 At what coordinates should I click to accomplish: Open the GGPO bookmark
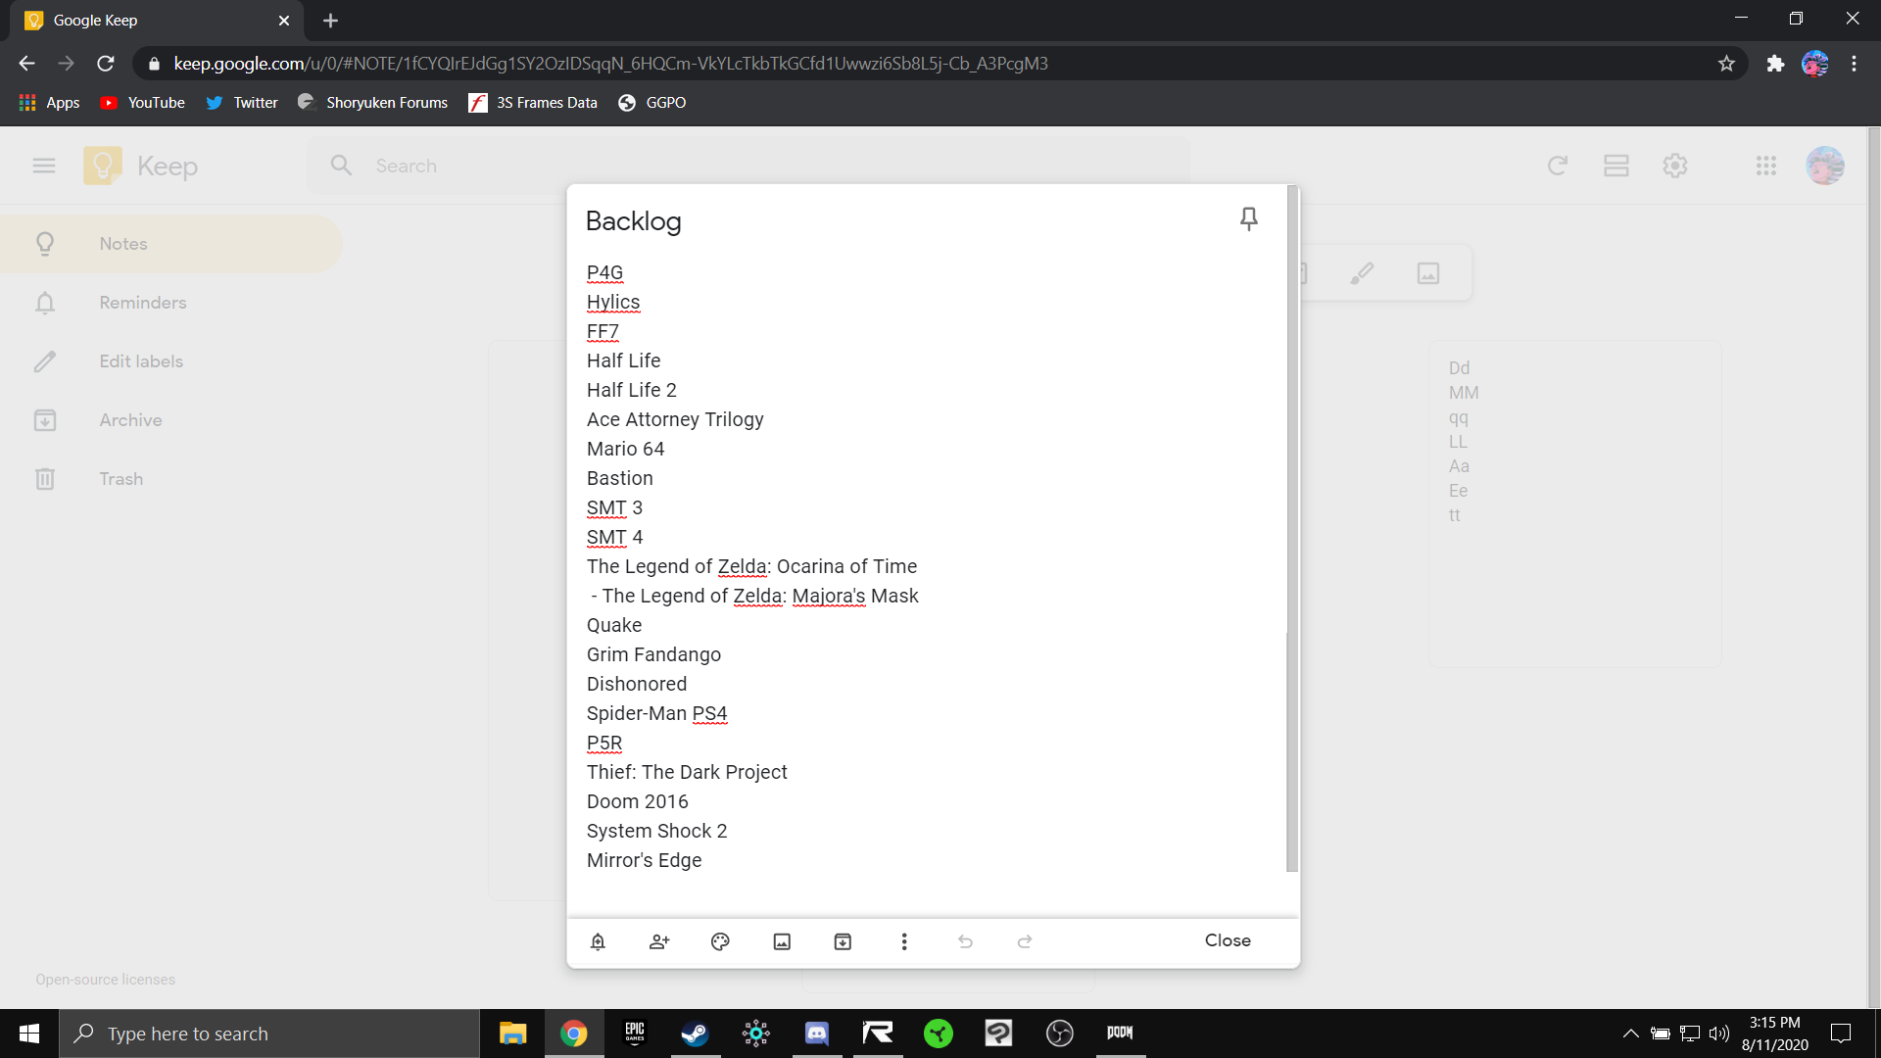[652, 103]
